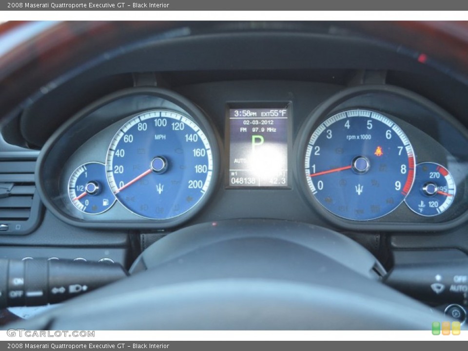
Task: Click the 270 mark on temperature gauge
Action: tap(434, 175)
